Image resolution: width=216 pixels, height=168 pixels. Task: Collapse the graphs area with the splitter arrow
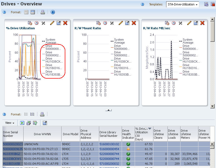pos(109,110)
